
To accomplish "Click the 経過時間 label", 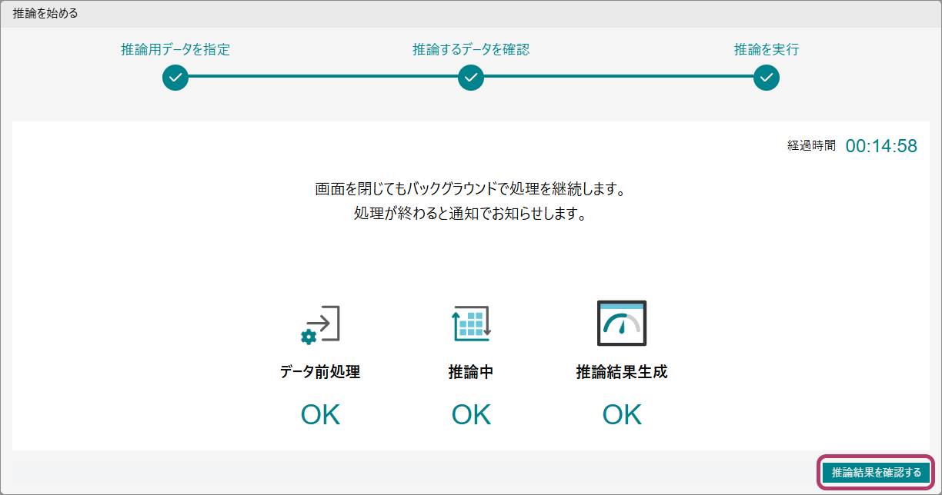I will tap(811, 145).
